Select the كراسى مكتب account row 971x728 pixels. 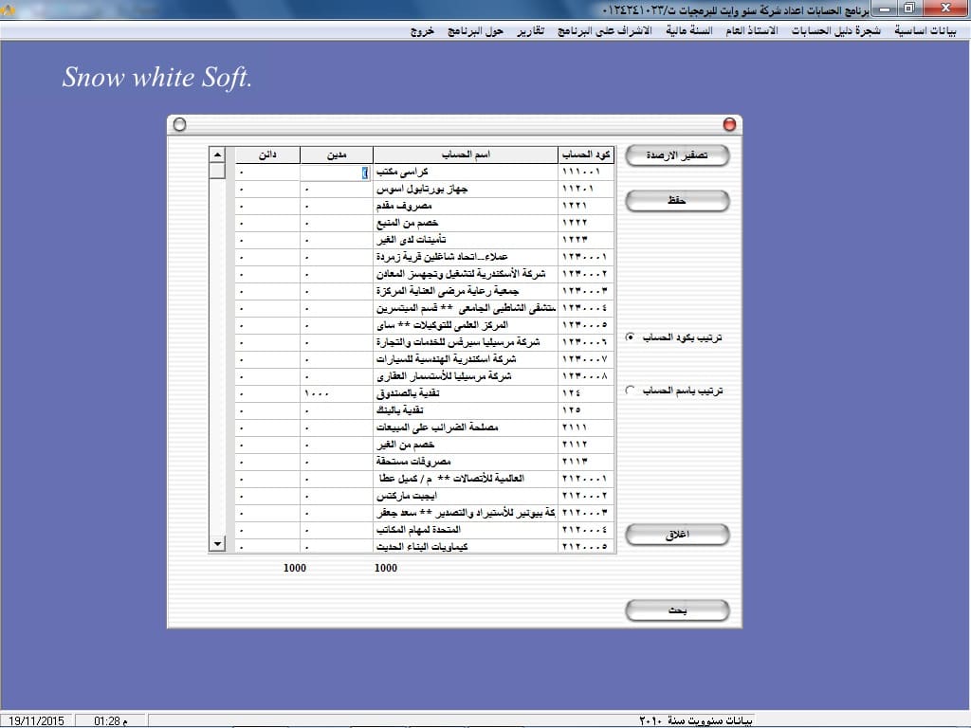[x=426, y=173]
